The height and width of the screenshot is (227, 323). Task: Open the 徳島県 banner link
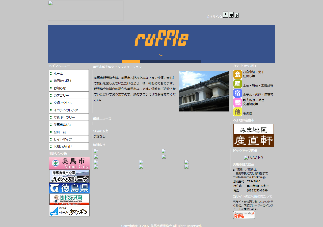click(69, 188)
